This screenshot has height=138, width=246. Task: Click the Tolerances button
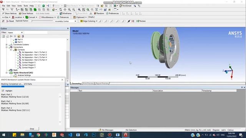tap(63, 17)
